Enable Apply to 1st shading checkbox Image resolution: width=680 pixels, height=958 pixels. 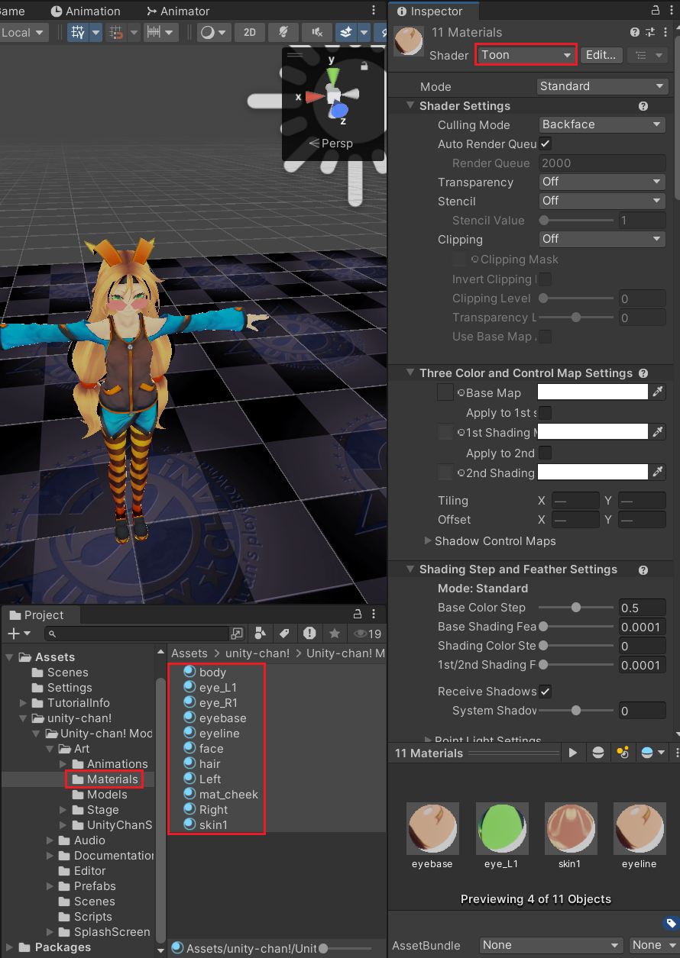[546, 413]
